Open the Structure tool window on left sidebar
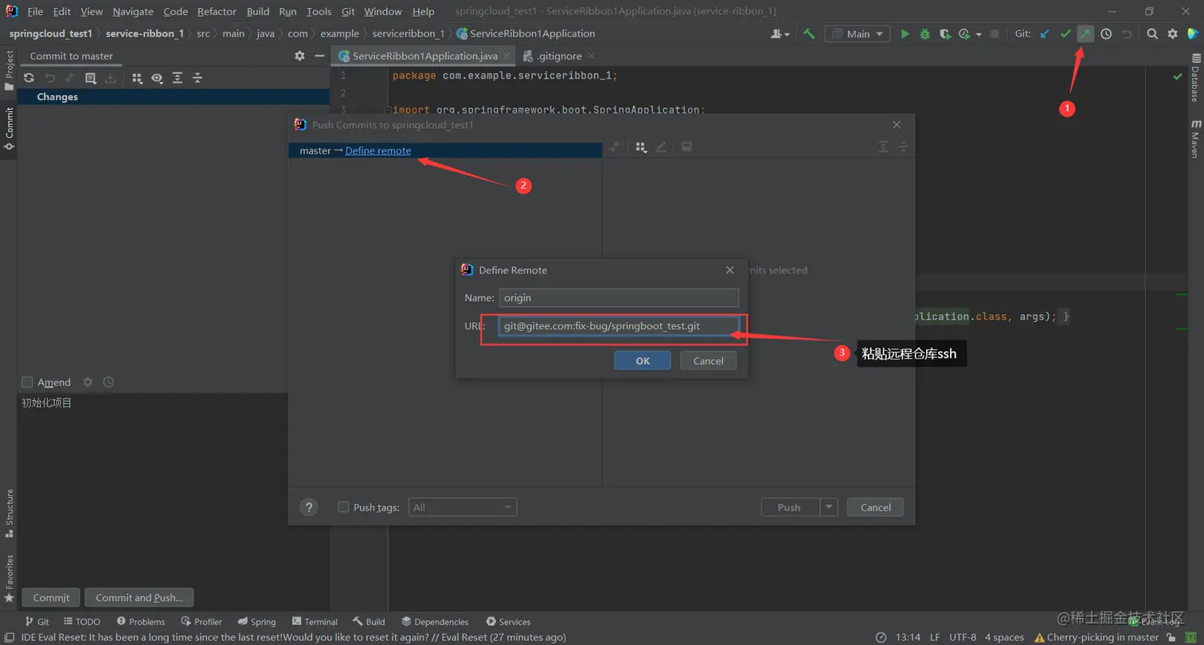This screenshot has height=645, width=1204. tap(9, 513)
